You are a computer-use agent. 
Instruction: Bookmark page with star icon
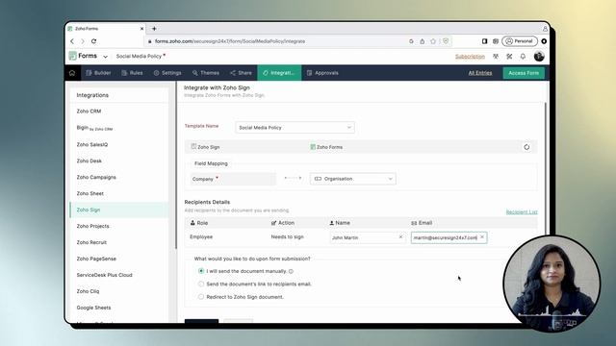[x=433, y=41]
